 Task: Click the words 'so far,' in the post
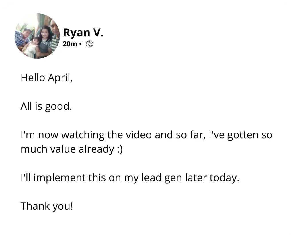pos(191,135)
